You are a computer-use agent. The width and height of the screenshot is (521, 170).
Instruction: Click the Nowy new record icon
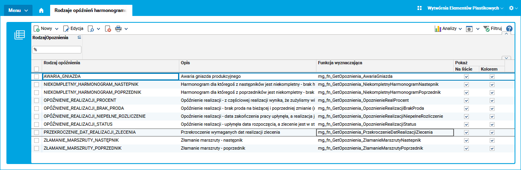click(36, 29)
